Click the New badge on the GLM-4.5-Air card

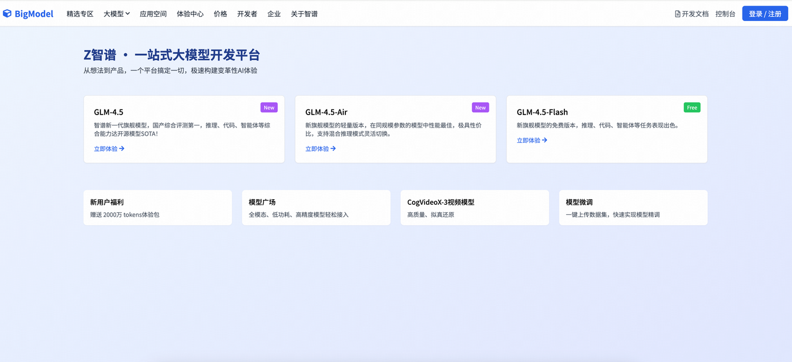481,108
